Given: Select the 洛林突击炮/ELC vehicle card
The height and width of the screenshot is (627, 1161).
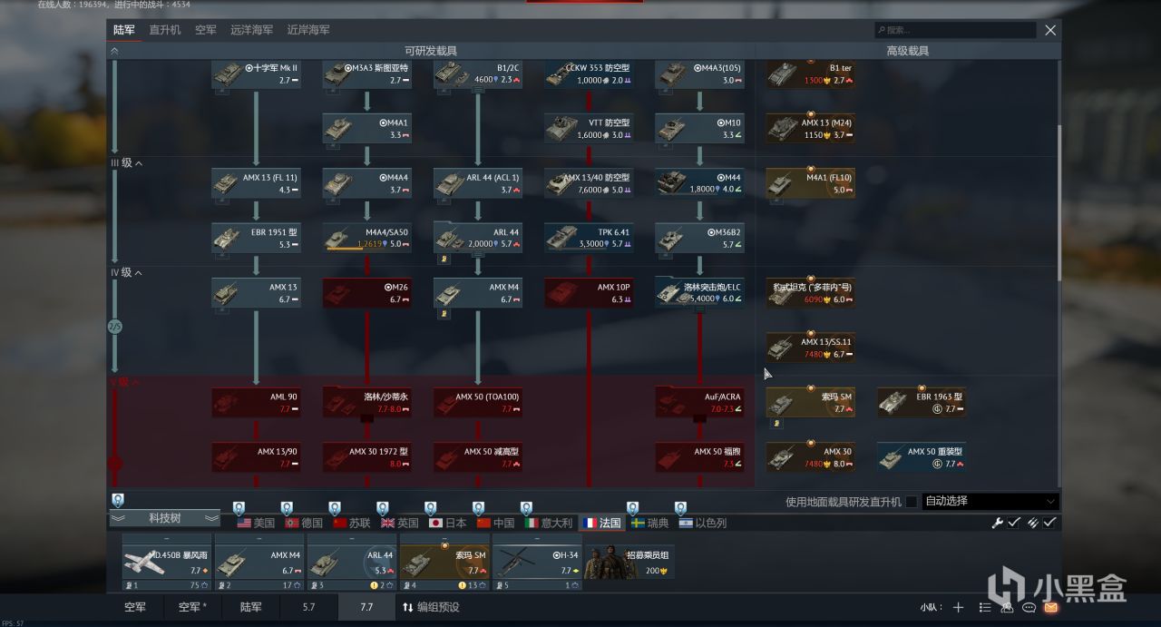Looking at the screenshot, I should (699, 293).
